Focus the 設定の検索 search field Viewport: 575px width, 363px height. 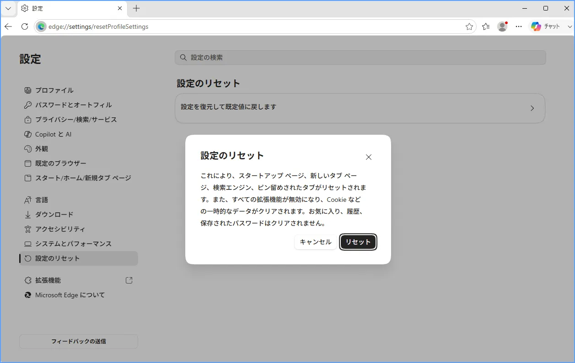(360, 58)
